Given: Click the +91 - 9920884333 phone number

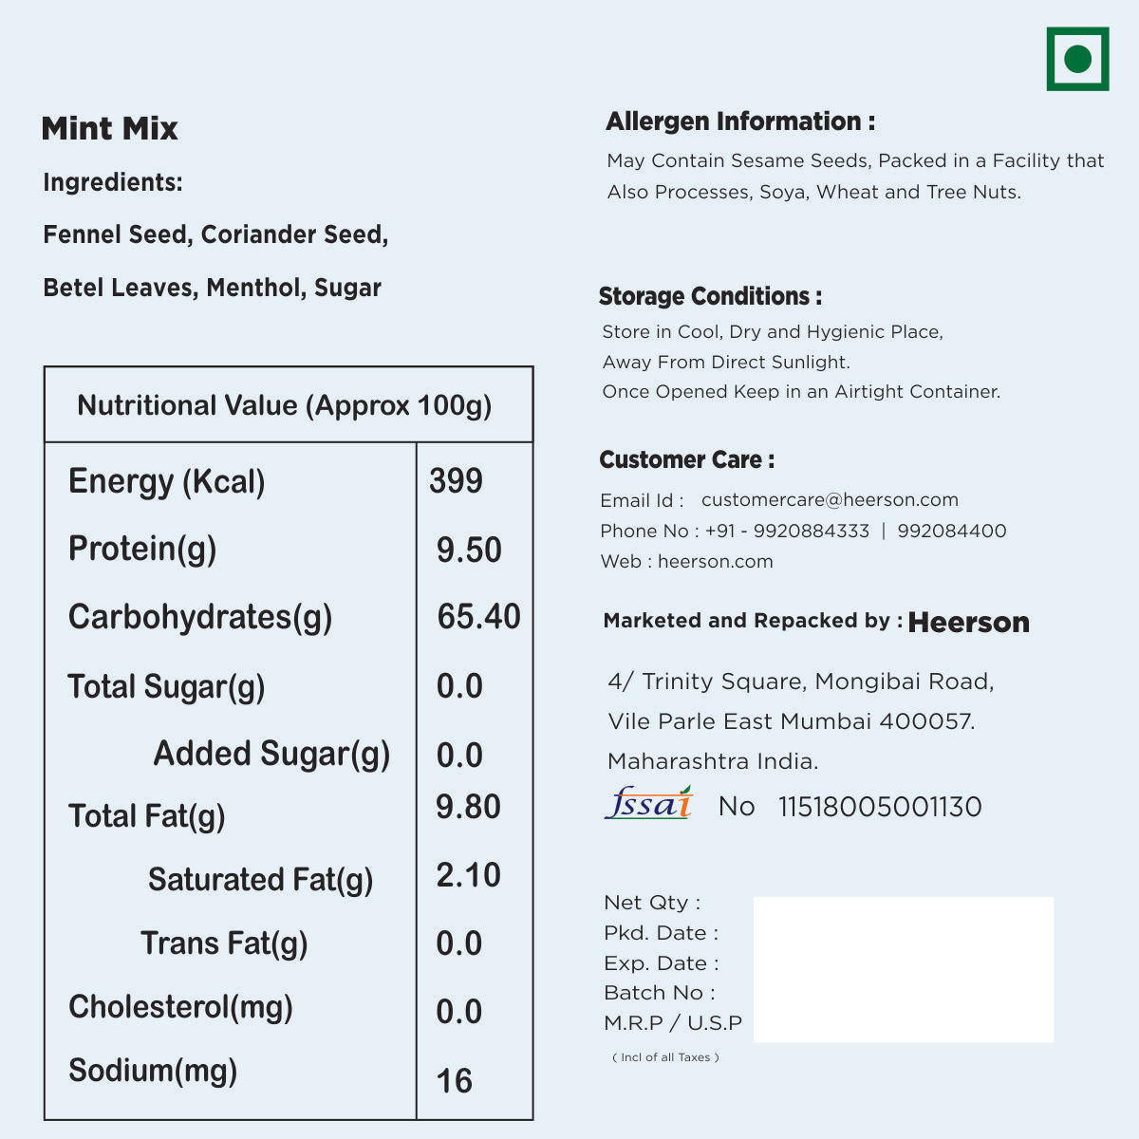Looking at the screenshot, I should 787,532.
